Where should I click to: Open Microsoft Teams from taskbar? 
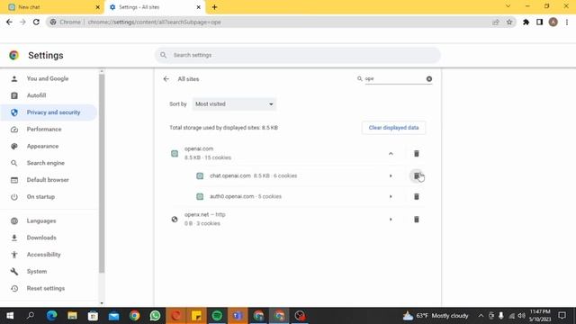coord(238,316)
